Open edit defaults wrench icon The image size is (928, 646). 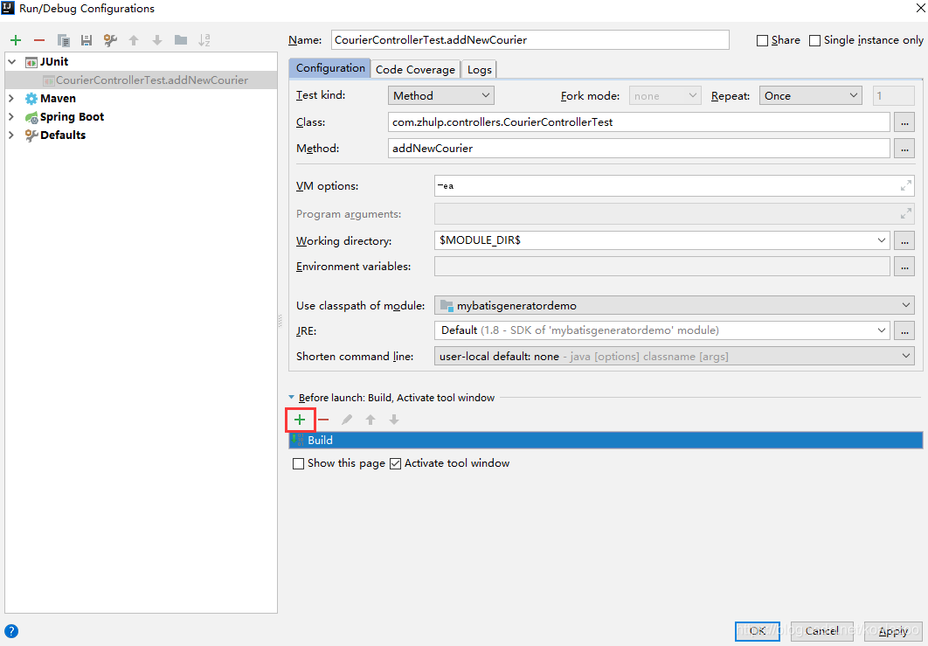coord(110,40)
